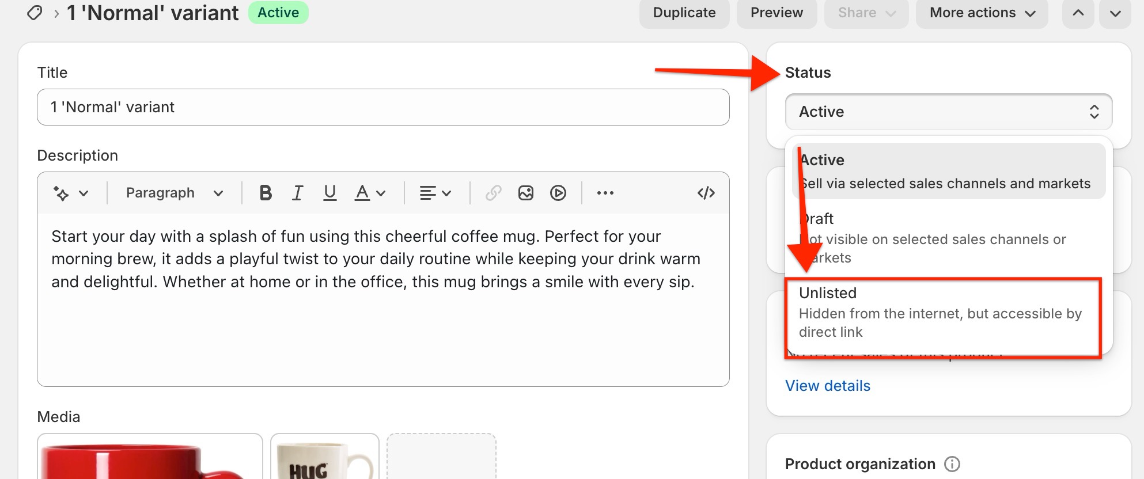Choose the Draft status option
1144x479 pixels.
click(x=949, y=238)
